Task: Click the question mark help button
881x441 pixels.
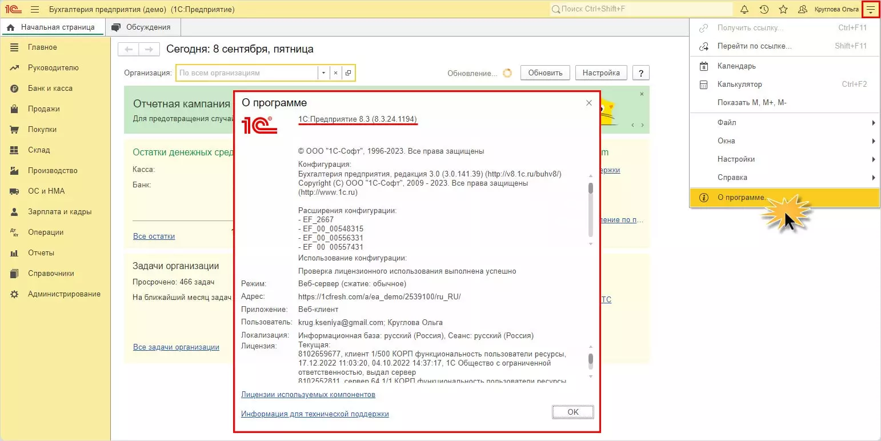Action: (x=641, y=73)
